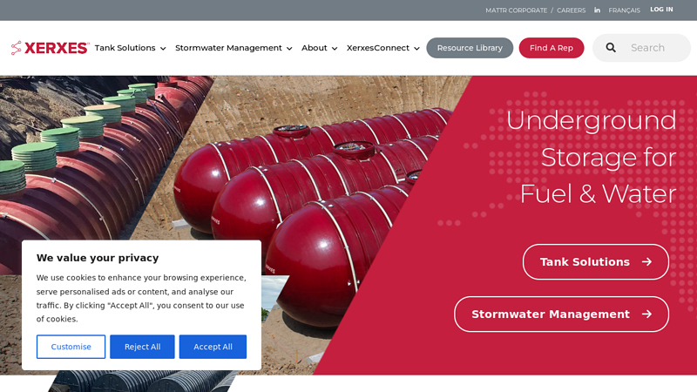697x392 pixels.
Task: Expand Tank Solutions menu chevron
Action: click(163, 49)
